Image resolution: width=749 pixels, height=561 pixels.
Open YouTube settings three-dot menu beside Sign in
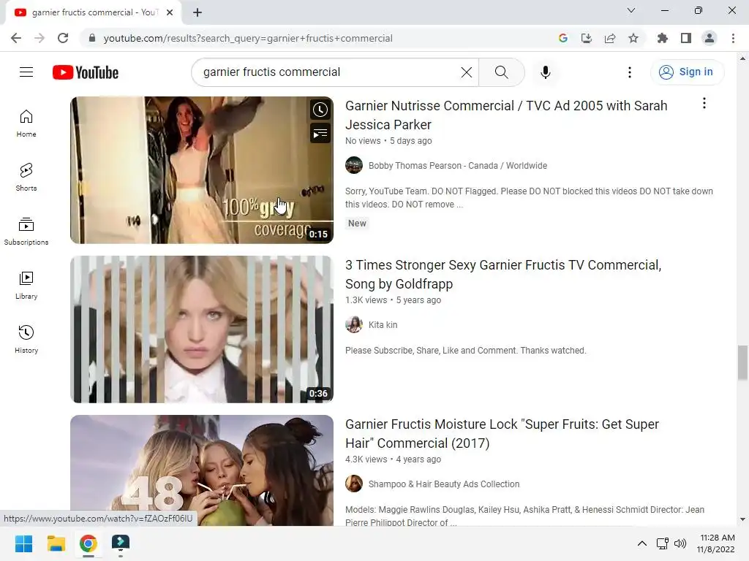pyautogui.click(x=630, y=72)
